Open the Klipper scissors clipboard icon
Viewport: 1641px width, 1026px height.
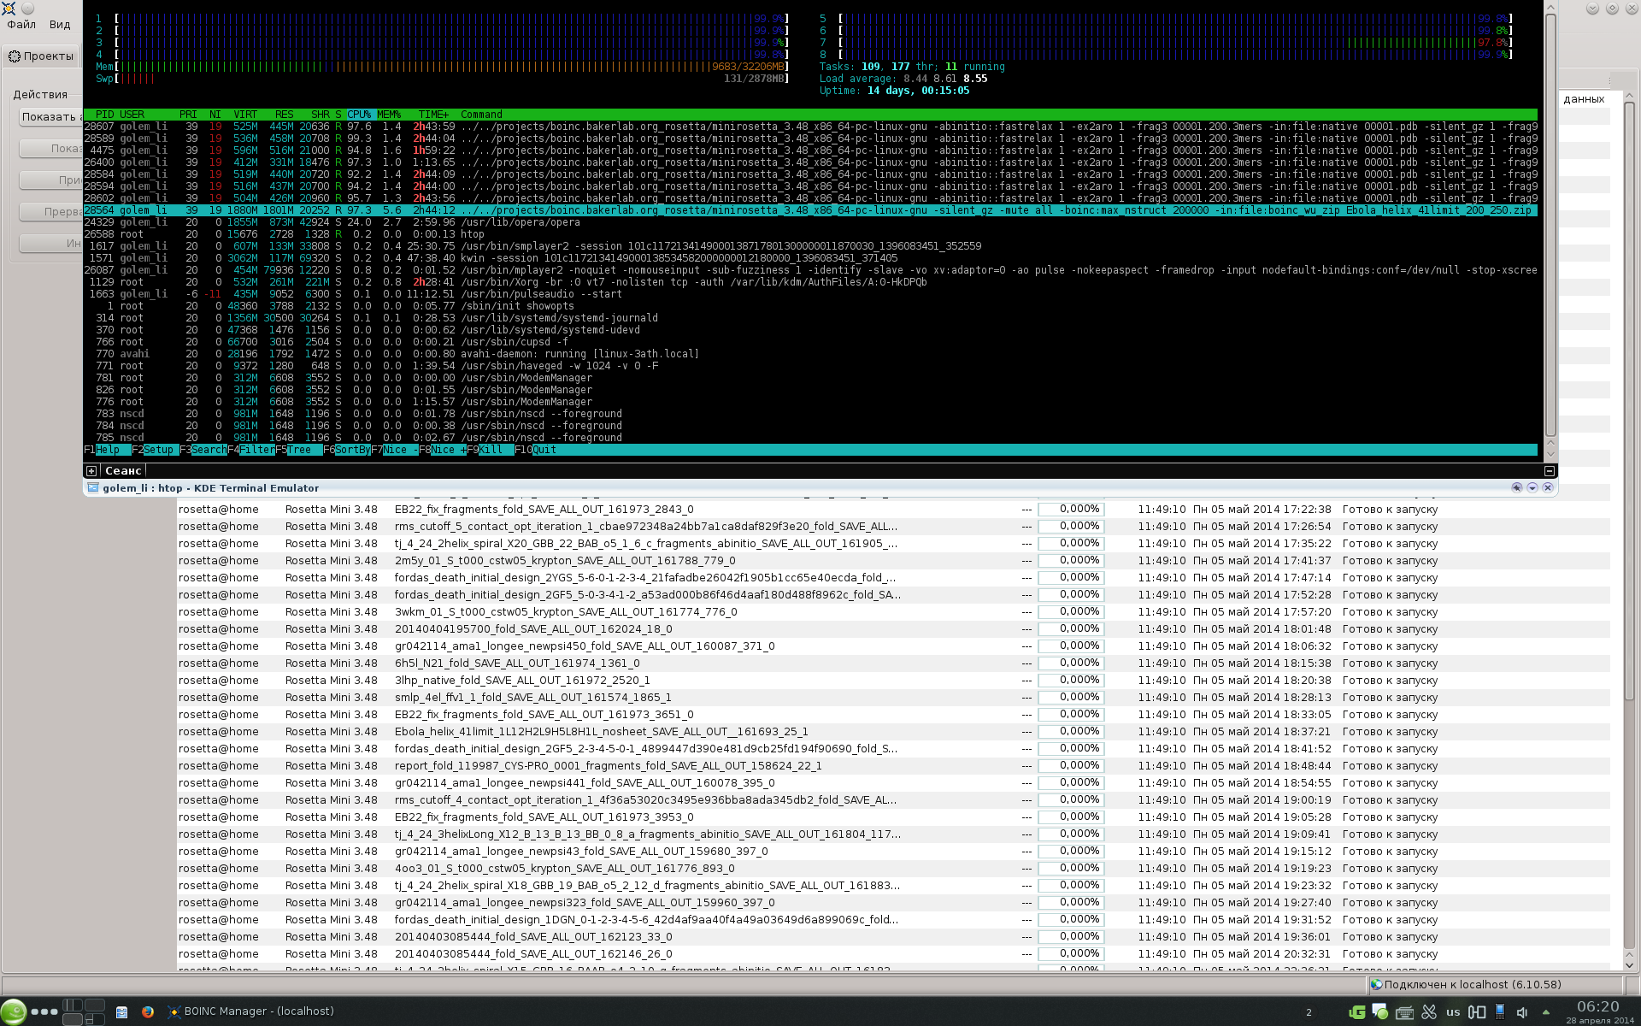click(1429, 1012)
